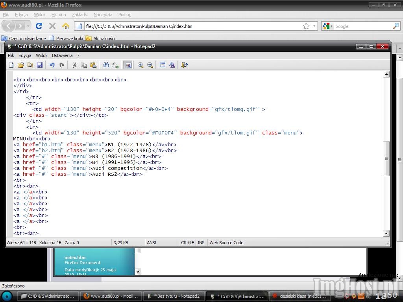Click the text Audi competition in the code

coord(117,168)
